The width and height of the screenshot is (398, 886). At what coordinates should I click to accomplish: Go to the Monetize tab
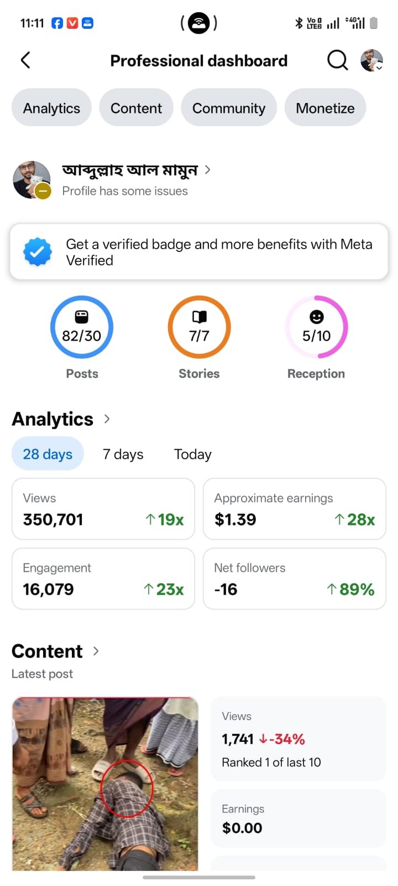pos(325,108)
